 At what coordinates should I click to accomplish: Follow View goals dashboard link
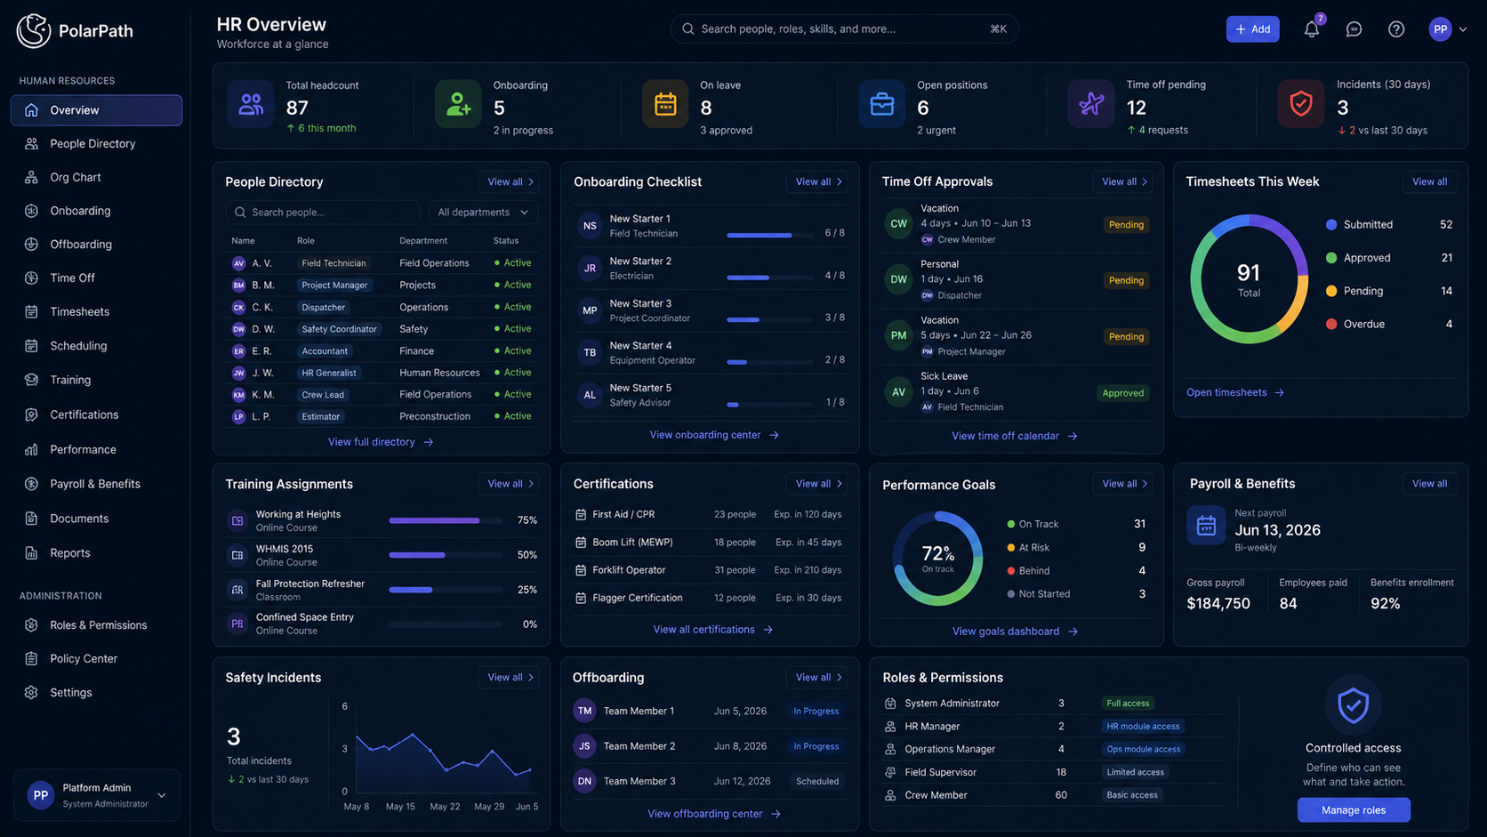(x=1015, y=632)
